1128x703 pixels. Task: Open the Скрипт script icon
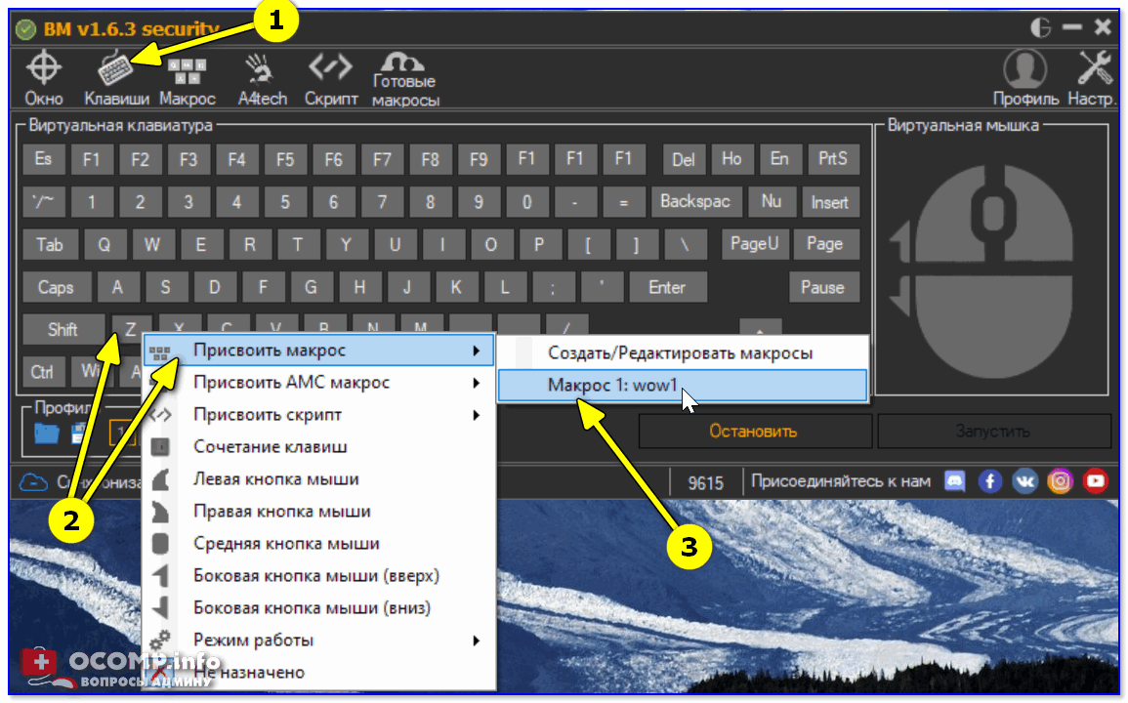click(x=330, y=76)
